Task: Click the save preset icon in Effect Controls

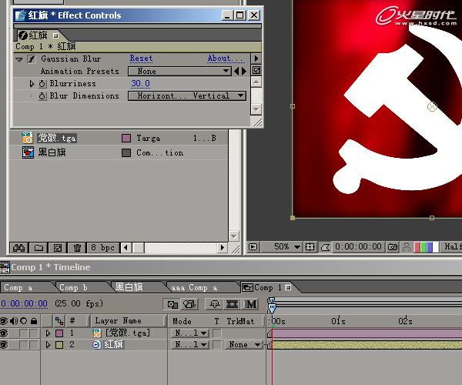Action: click(256, 70)
